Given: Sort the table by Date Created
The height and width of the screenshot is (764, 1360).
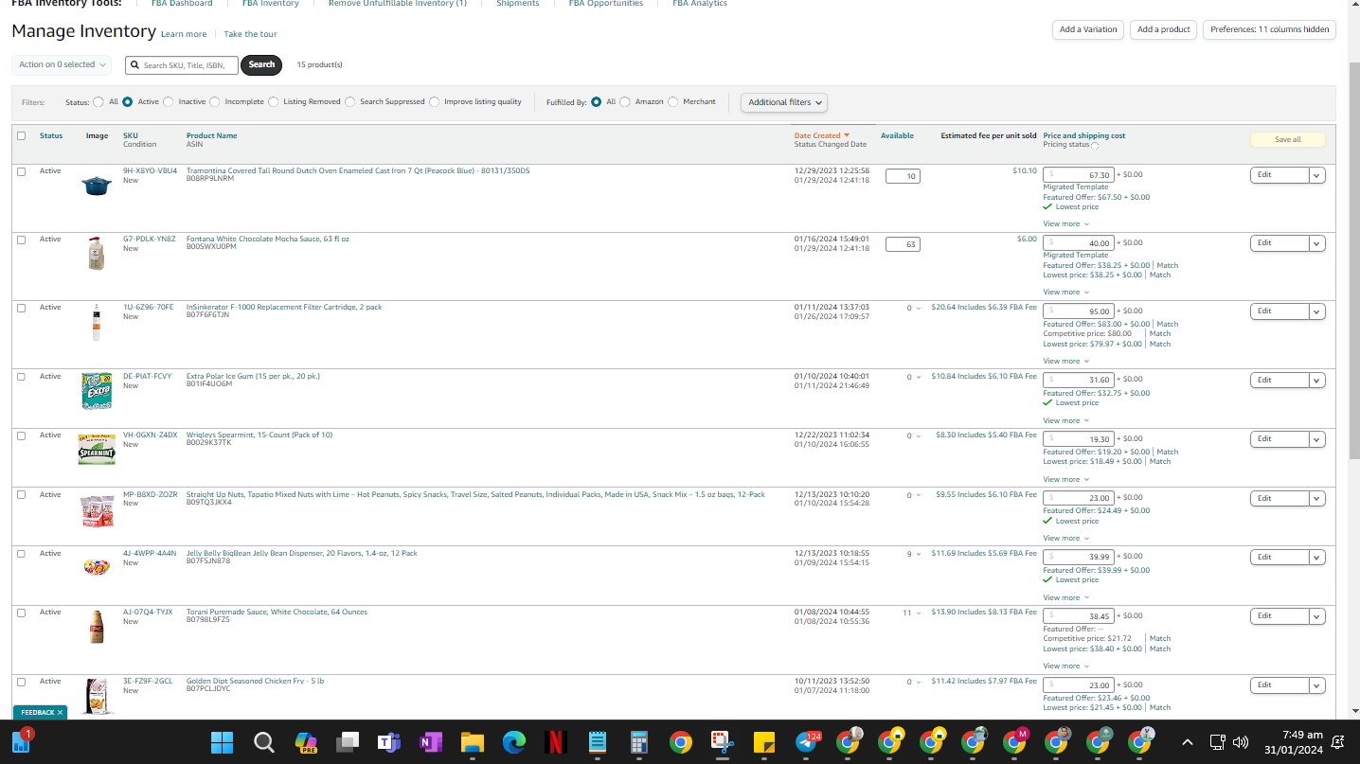Looking at the screenshot, I should point(821,135).
